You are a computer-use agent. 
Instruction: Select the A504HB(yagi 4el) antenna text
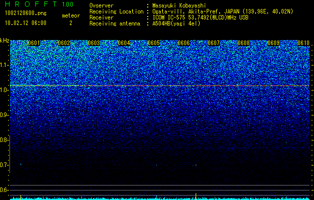(x=176, y=23)
